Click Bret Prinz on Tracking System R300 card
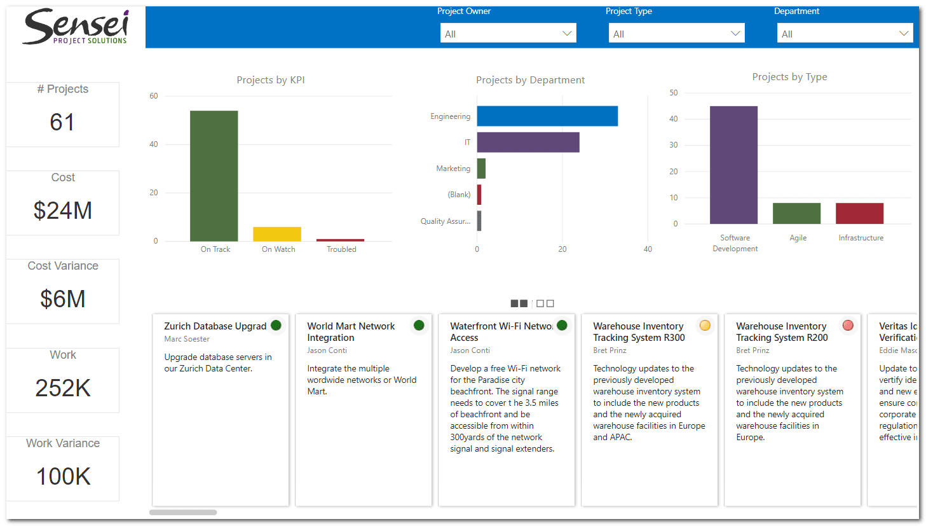This screenshot has width=926, height=526. (610, 350)
